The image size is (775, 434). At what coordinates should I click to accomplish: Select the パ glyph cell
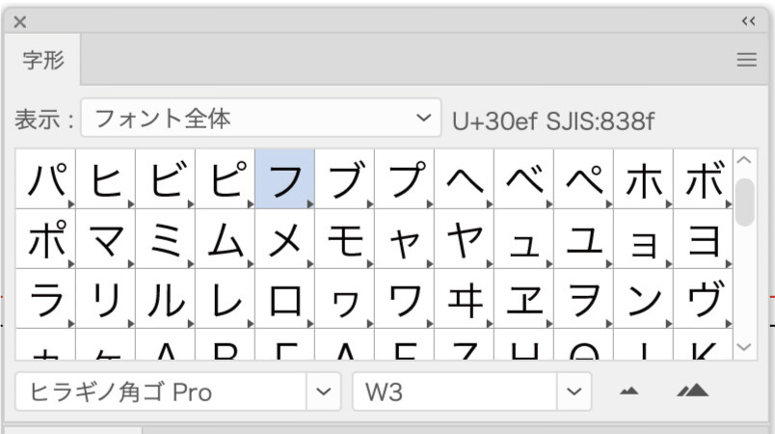tap(45, 178)
